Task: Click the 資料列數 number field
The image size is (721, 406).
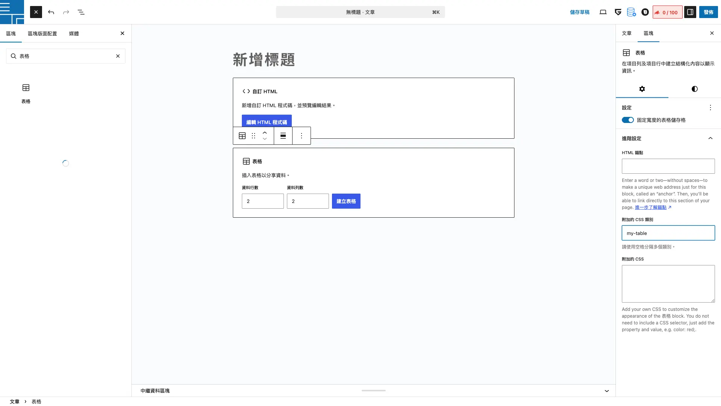Action: tap(308, 201)
